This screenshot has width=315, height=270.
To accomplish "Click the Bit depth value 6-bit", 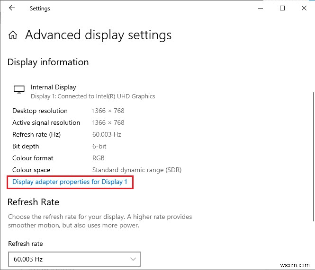I will 99,146.
